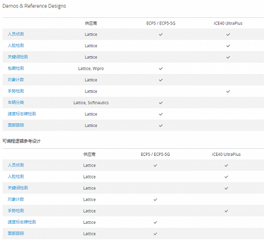Open 人员侦测 link in Demos table
This screenshot has height=241, width=264.
coord(16,34)
